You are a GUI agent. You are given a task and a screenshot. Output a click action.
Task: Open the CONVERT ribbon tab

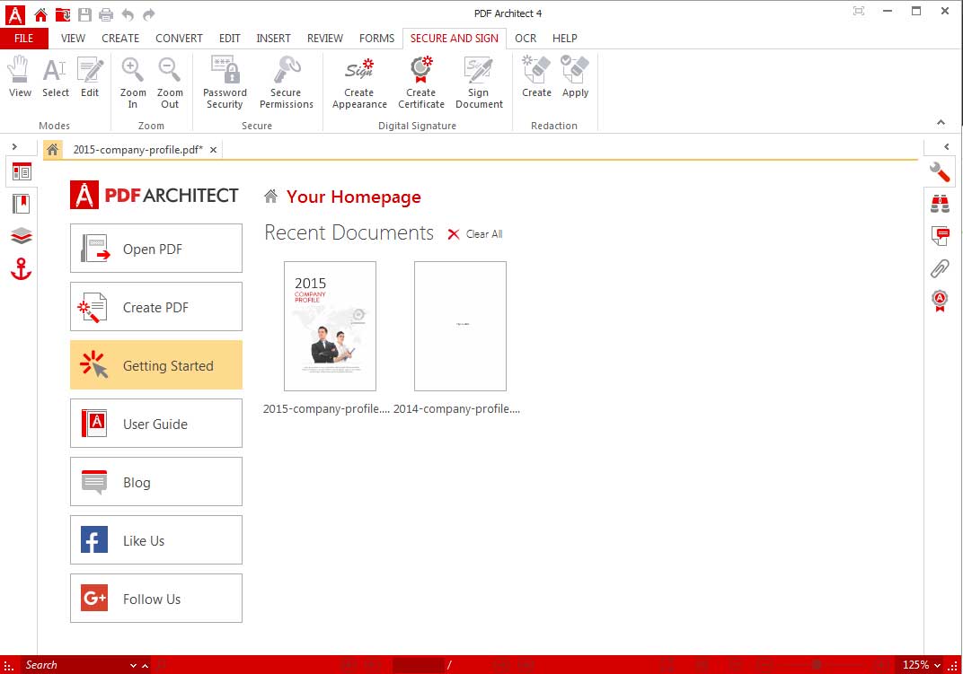click(179, 39)
